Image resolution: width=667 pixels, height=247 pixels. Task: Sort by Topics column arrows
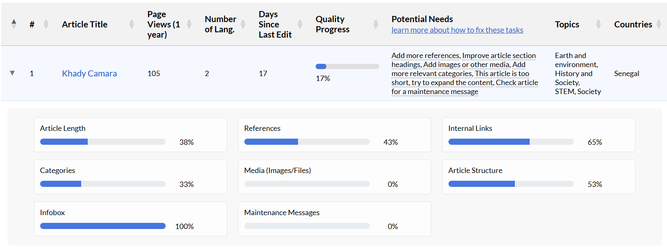[x=598, y=24]
